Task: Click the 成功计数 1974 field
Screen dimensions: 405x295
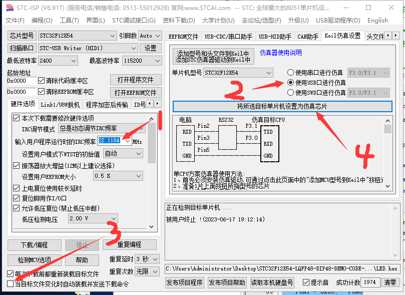Action: (370, 282)
